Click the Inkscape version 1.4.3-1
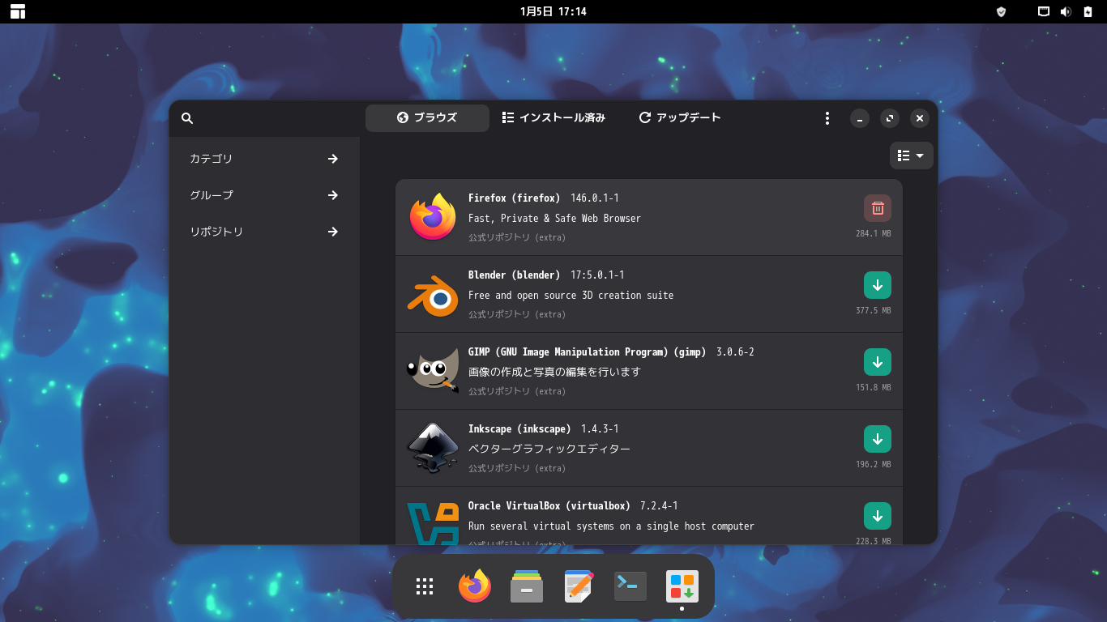1107x622 pixels. (x=600, y=429)
